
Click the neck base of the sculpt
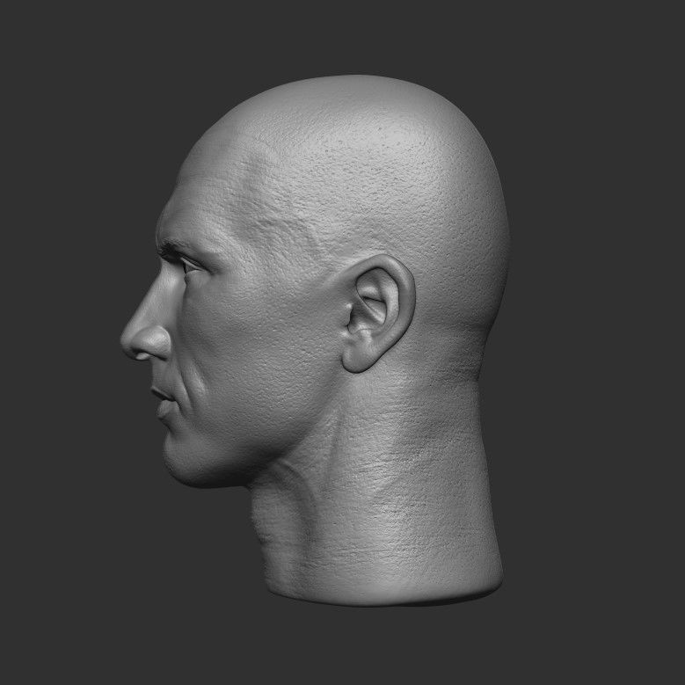[x=384, y=586]
